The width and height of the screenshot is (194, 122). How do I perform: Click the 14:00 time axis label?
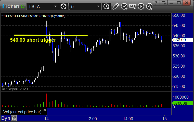[128, 119]
